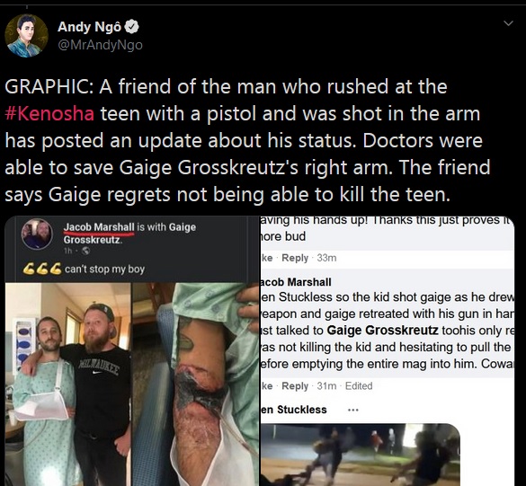Open the wounded arm photo
526x486 pixels.
[x=196, y=384]
